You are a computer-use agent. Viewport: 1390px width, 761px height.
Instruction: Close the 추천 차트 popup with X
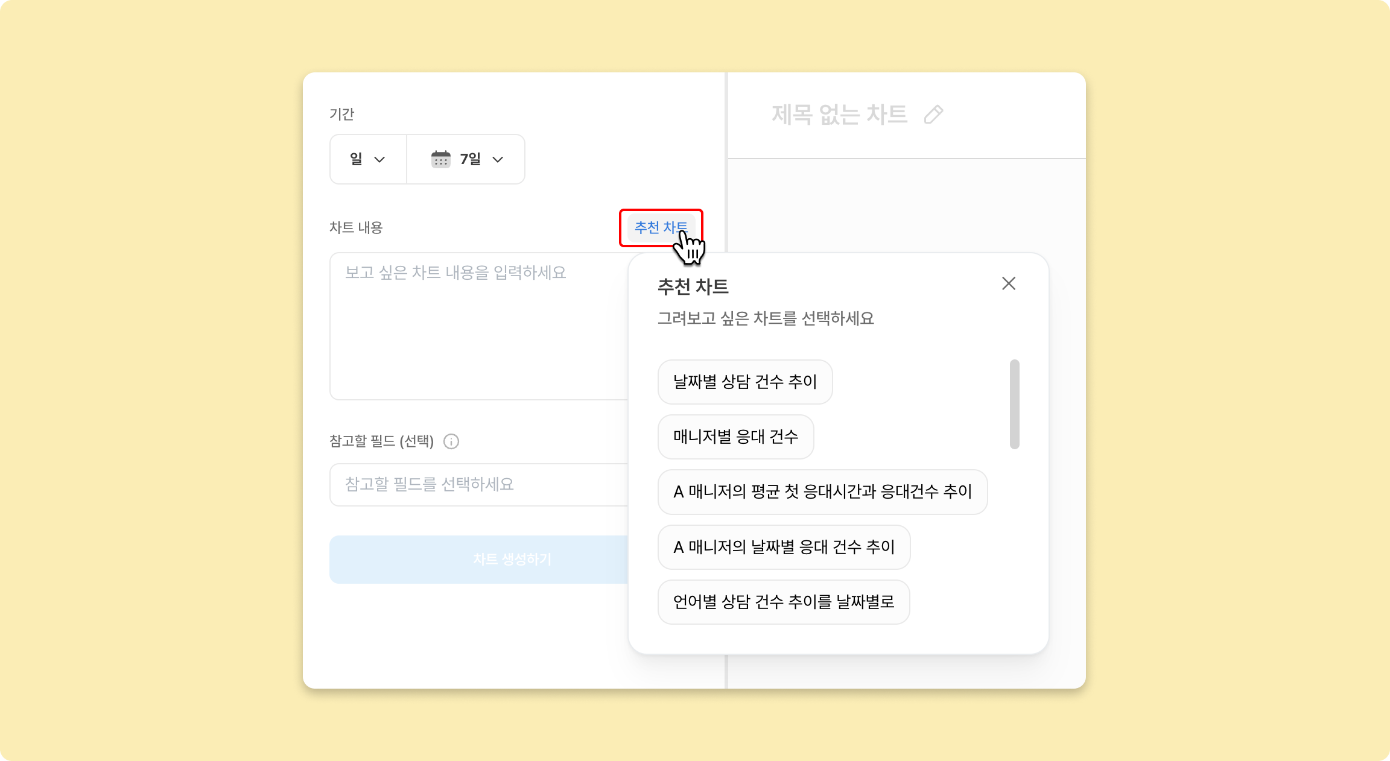1008,283
